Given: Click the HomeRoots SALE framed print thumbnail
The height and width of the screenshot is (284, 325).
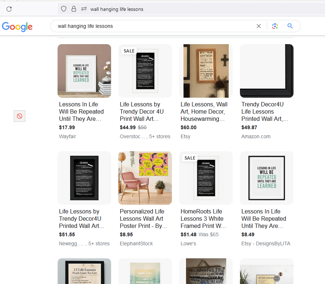Looking at the screenshot, I should (x=206, y=178).
